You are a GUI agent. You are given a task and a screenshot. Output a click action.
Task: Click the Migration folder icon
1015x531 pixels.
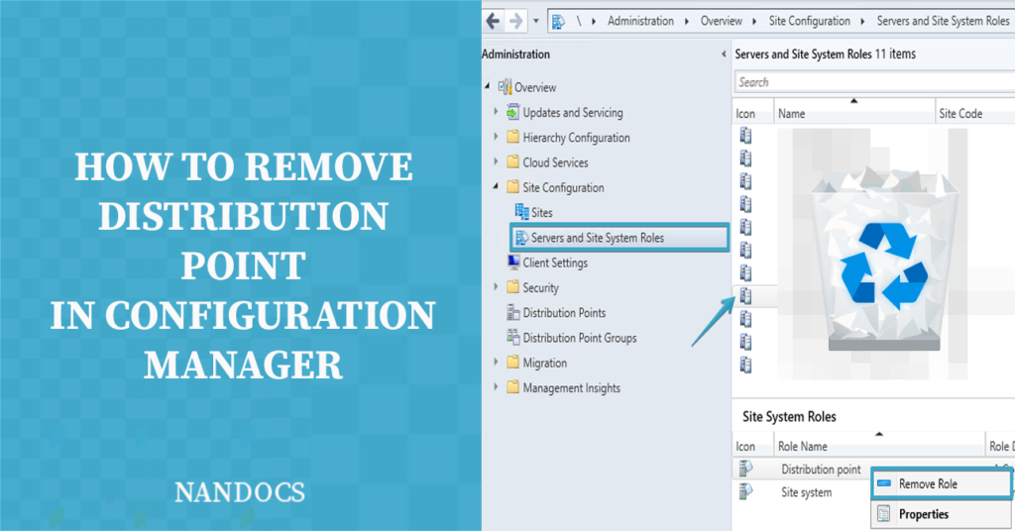[x=512, y=363]
